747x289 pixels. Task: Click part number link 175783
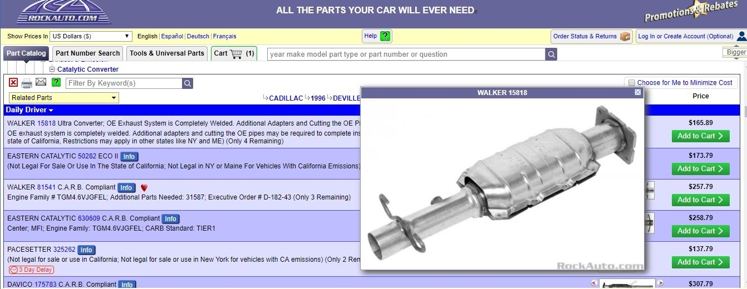(x=46, y=285)
